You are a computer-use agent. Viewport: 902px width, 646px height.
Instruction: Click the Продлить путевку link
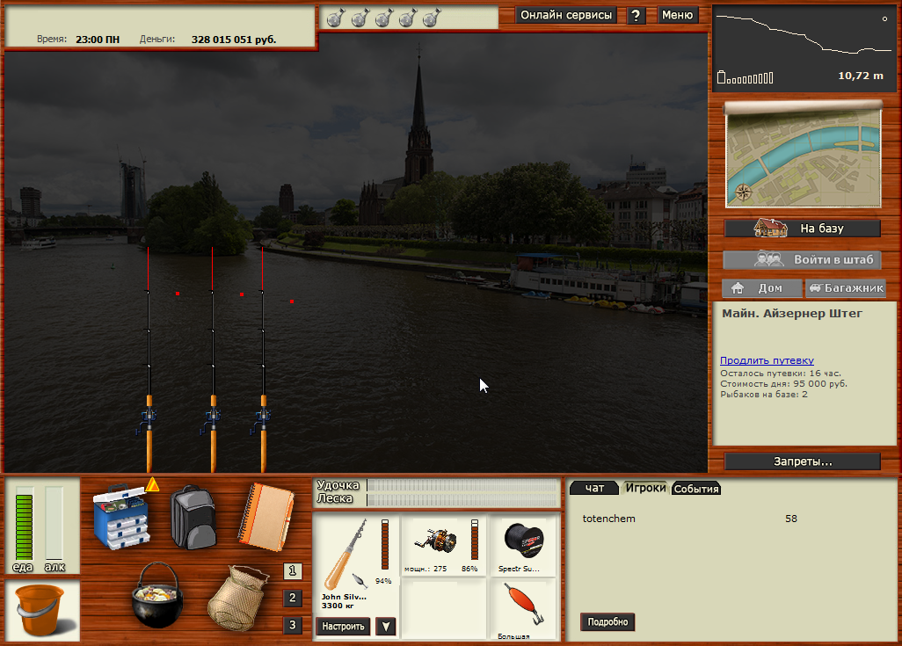[x=767, y=360]
